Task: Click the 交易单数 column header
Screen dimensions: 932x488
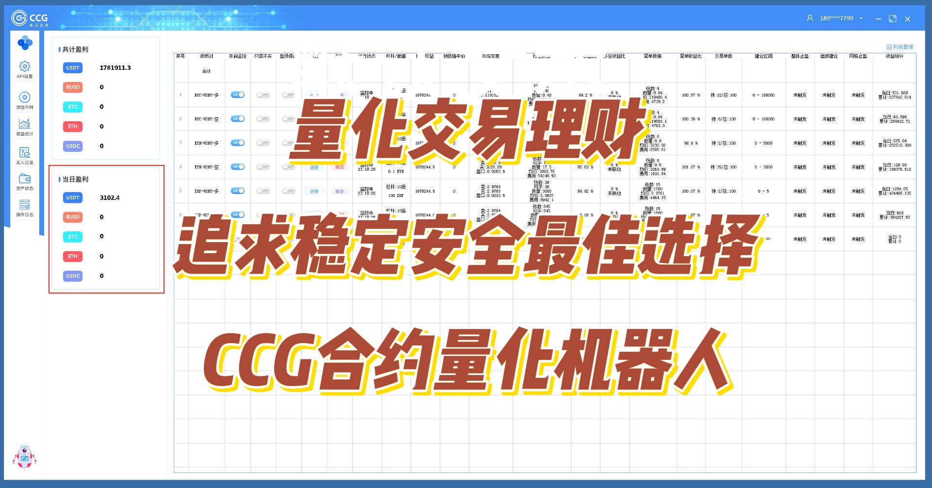Action: click(723, 56)
